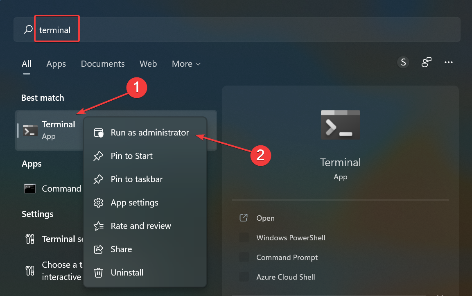Select Pin to Start

coord(145,156)
